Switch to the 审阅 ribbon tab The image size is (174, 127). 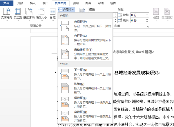click(x=101, y=3)
